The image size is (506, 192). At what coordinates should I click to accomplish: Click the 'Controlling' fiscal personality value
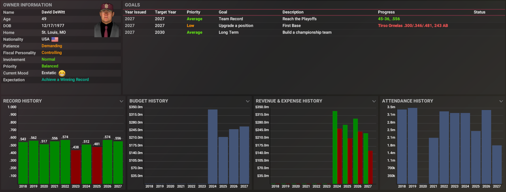[x=52, y=53]
